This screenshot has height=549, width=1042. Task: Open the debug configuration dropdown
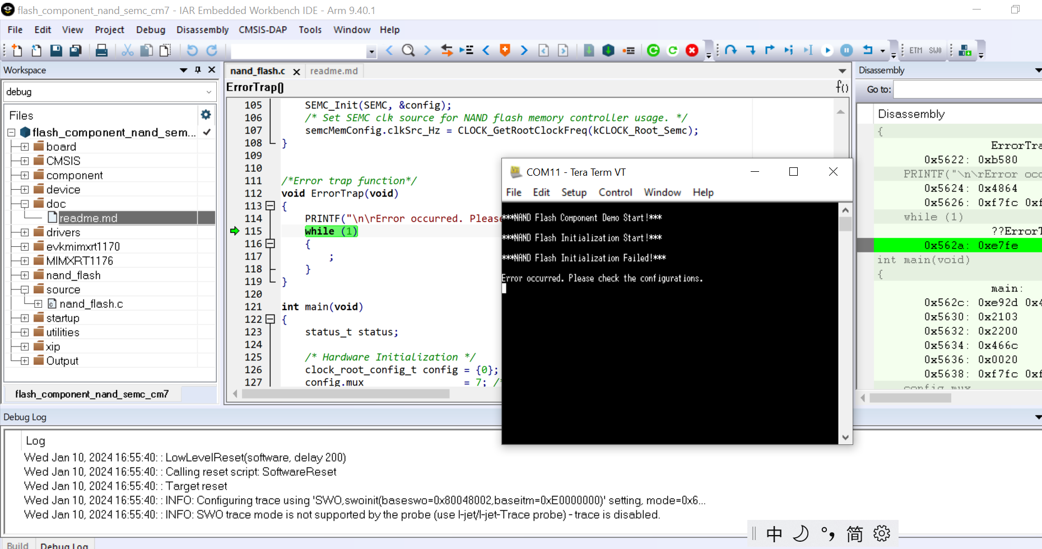(x=210, y=92)
